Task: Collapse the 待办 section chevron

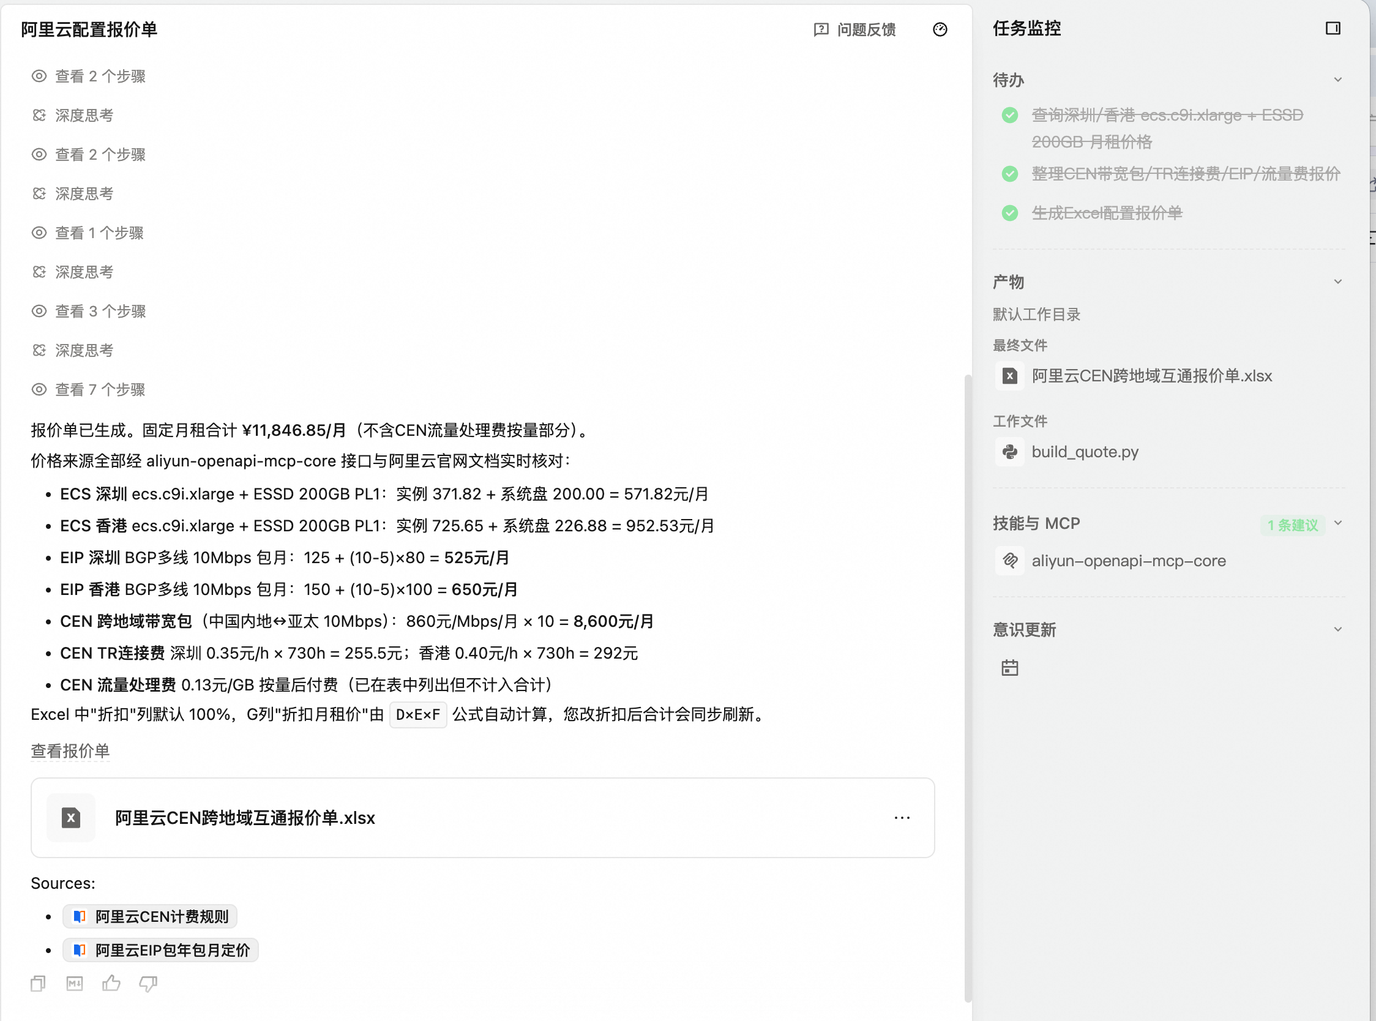Action: [x=1337, y=80]
